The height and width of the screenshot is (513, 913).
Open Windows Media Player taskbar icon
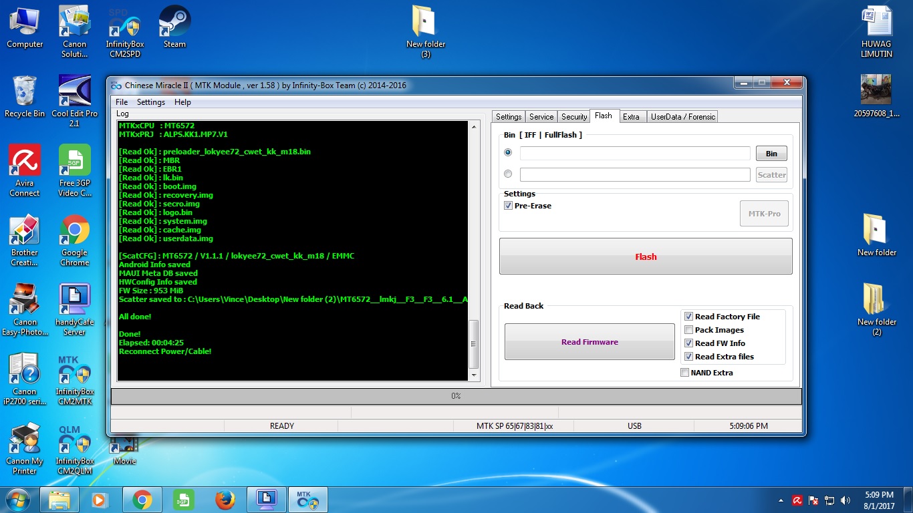pyautogui.click(x=100, y=500)
